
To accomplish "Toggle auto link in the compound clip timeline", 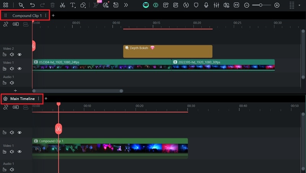I will click(16, 24).
